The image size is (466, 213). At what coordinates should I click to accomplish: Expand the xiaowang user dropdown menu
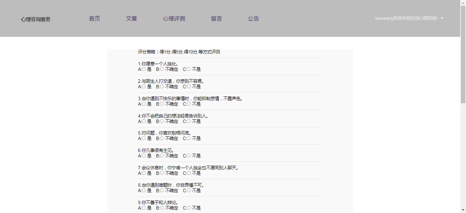[407, 18]
